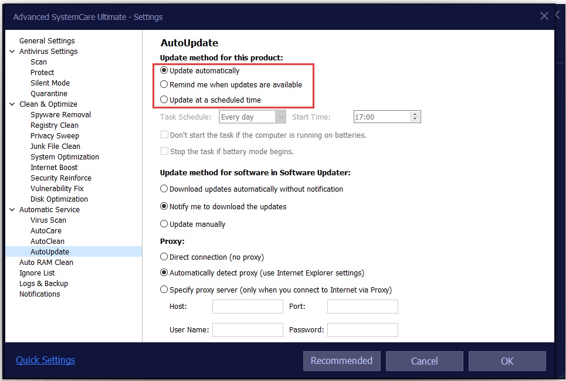566x381 pixels.
Task: Open Notifications settings
Action: tap(40, 294)
